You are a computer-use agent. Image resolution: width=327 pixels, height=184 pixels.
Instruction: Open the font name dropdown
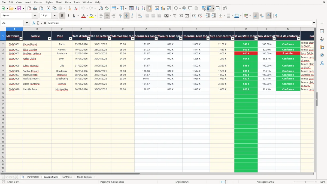pos(35,16)
